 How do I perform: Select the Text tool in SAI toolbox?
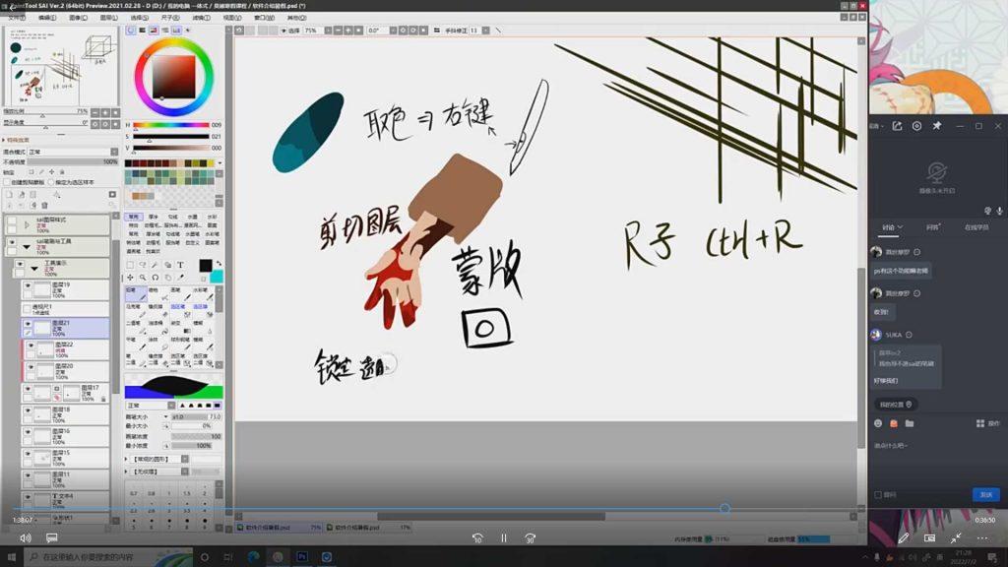[180, 264]
